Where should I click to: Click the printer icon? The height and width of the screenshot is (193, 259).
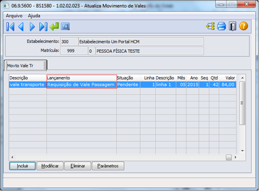(x=221, y=26)
